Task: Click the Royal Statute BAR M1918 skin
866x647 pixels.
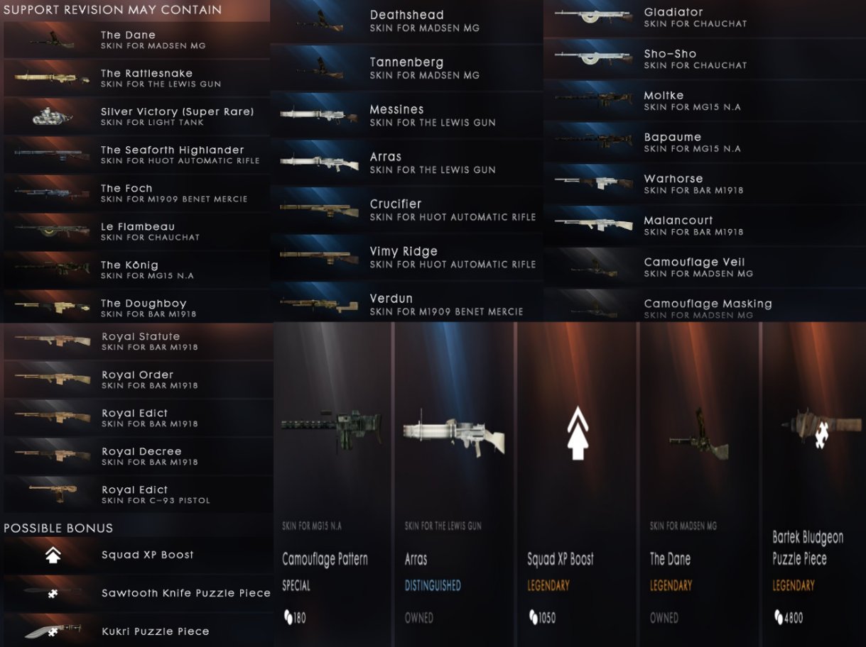Action: [138, 341]
